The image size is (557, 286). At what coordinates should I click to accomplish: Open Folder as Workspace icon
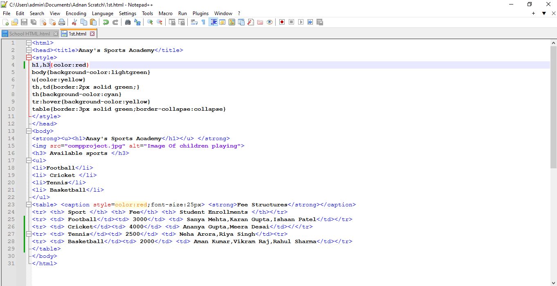(x=260, y=22)
